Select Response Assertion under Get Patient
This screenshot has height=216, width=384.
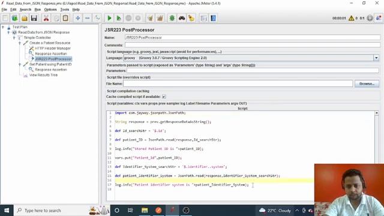(x=50, y=70)
